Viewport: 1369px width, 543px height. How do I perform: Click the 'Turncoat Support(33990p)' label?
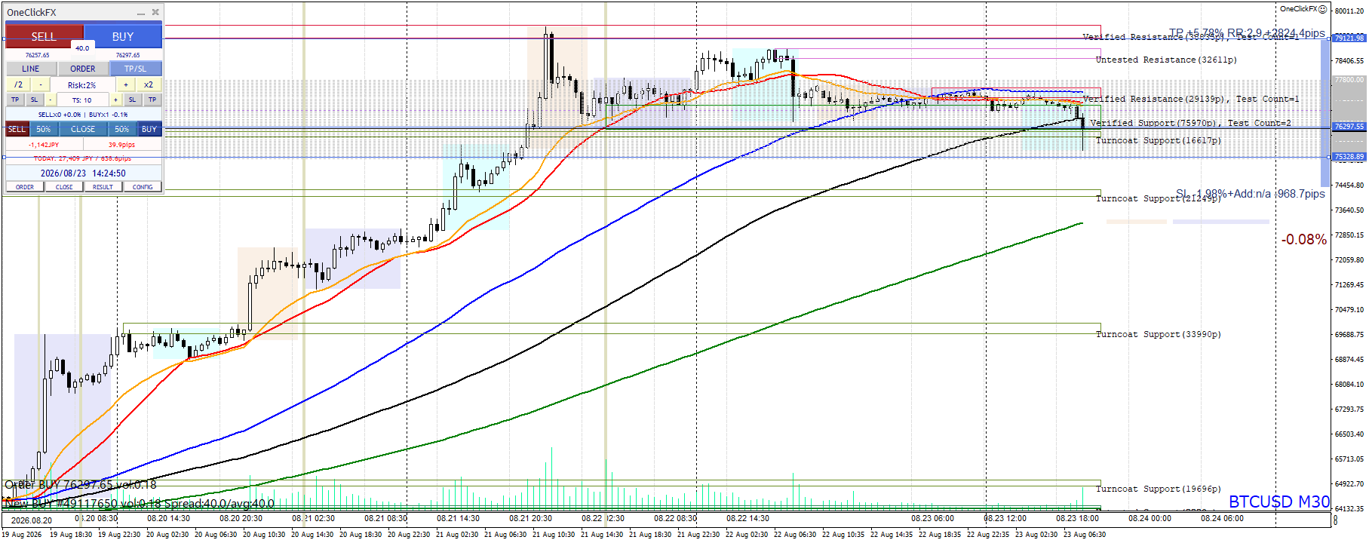tap(1158, 334)
